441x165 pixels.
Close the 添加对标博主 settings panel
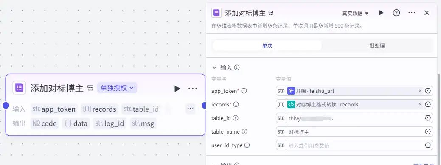427,13
